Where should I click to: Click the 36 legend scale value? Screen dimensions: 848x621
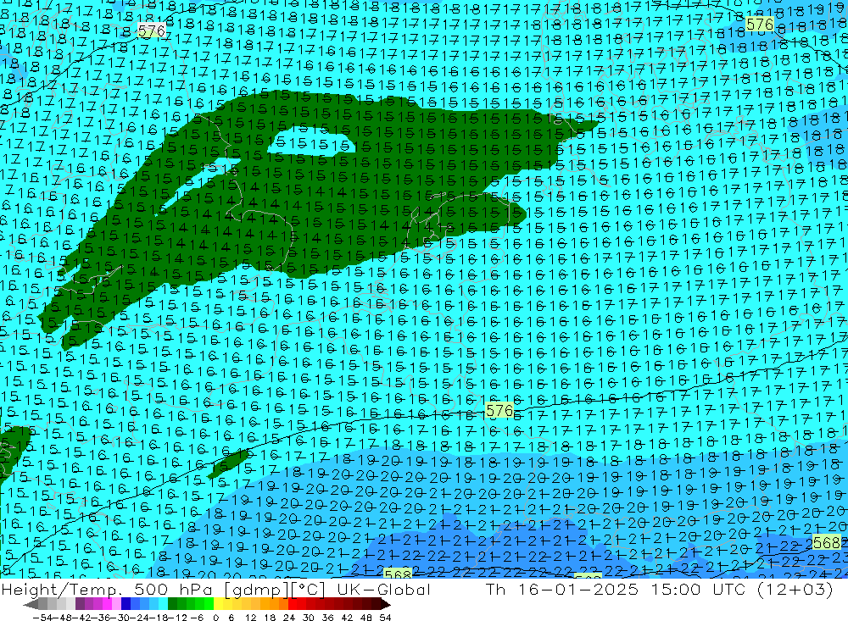(x=327, y=618)
